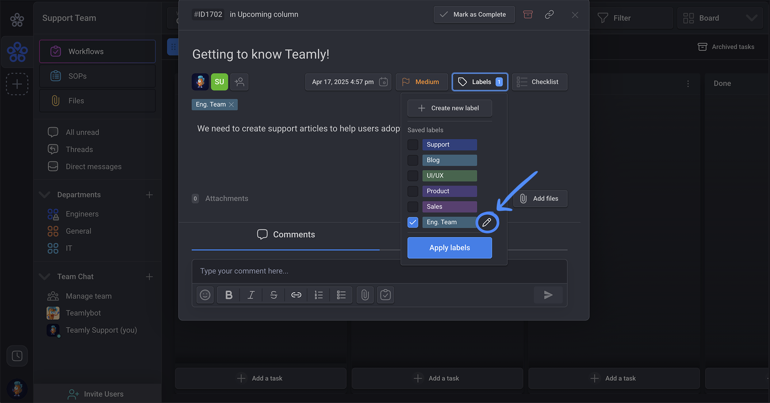Attach a file with the comment paperclip icon

(x=365, y=295)
